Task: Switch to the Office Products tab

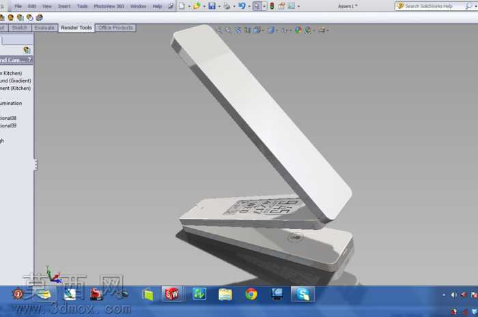Action: tap(115, 28)
